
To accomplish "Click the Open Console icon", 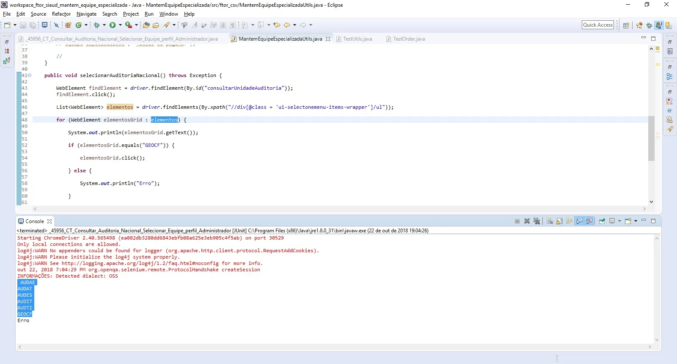I will 628,221.
